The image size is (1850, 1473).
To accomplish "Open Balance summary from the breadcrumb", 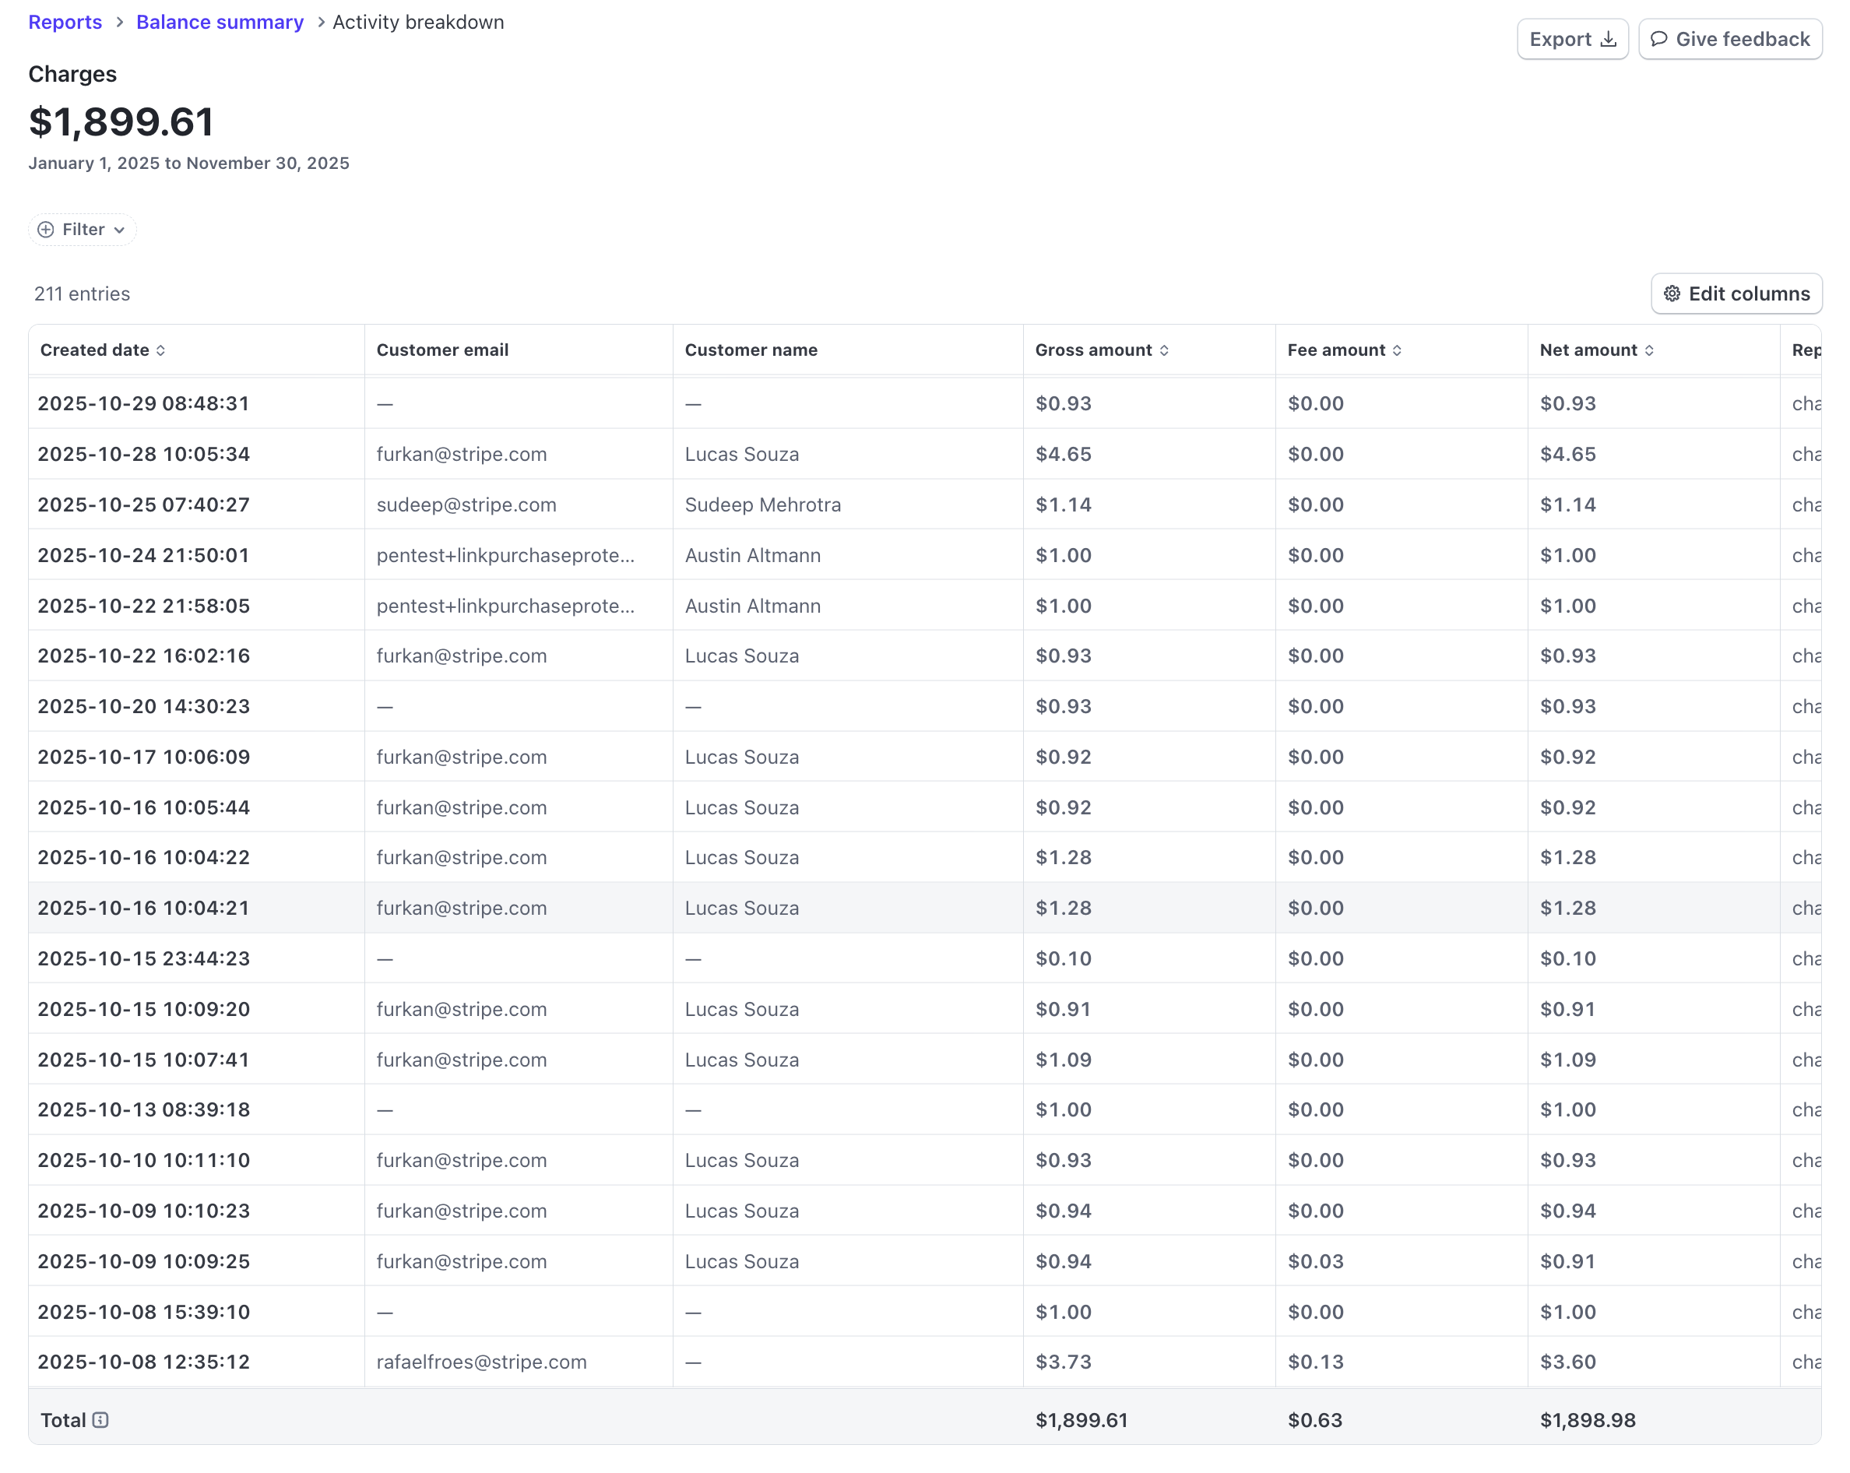I will [x=220, y=22].
